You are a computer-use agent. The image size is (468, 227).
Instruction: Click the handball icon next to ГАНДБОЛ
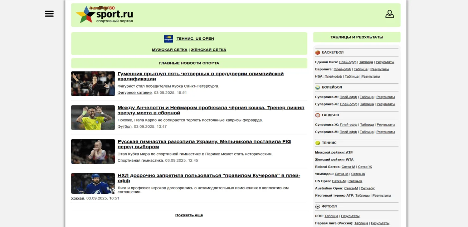click(318, 115)
